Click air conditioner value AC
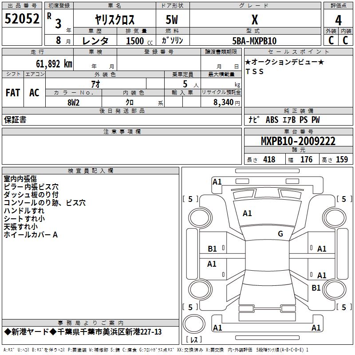Viewport: 355px width, 355px height. click(35, 93)
